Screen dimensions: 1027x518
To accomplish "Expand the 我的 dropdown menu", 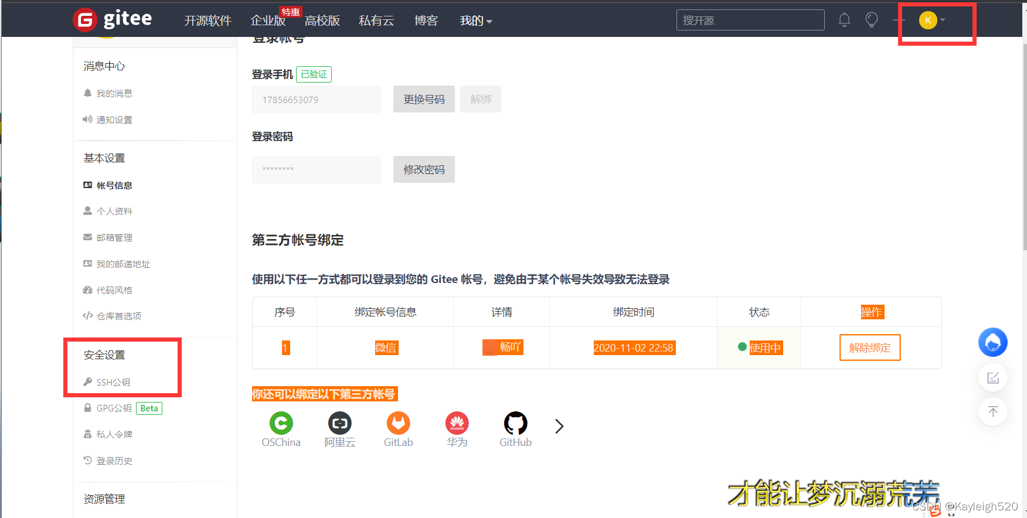I will tap(476, 21).
